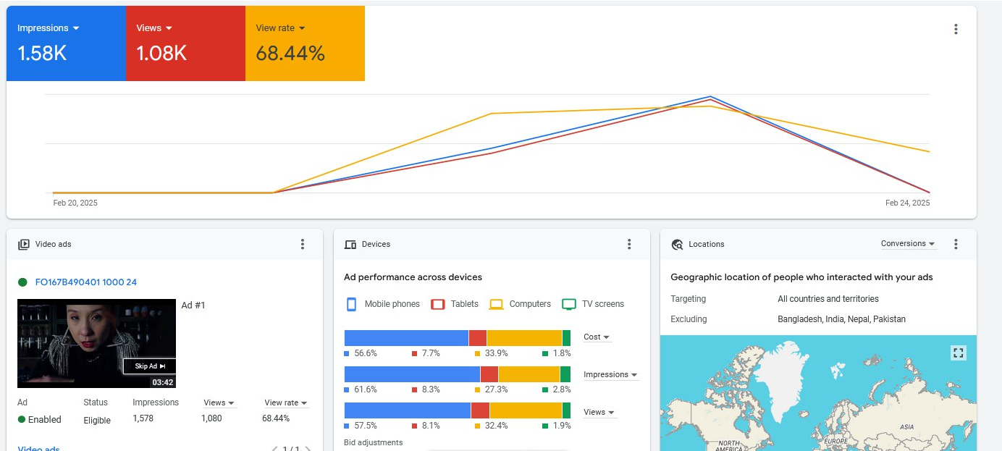The width and height of the screenshot is (1002, 451).
Task: Click the blue Mobile phones segment of Cost bar
Action: pos(406,338)
